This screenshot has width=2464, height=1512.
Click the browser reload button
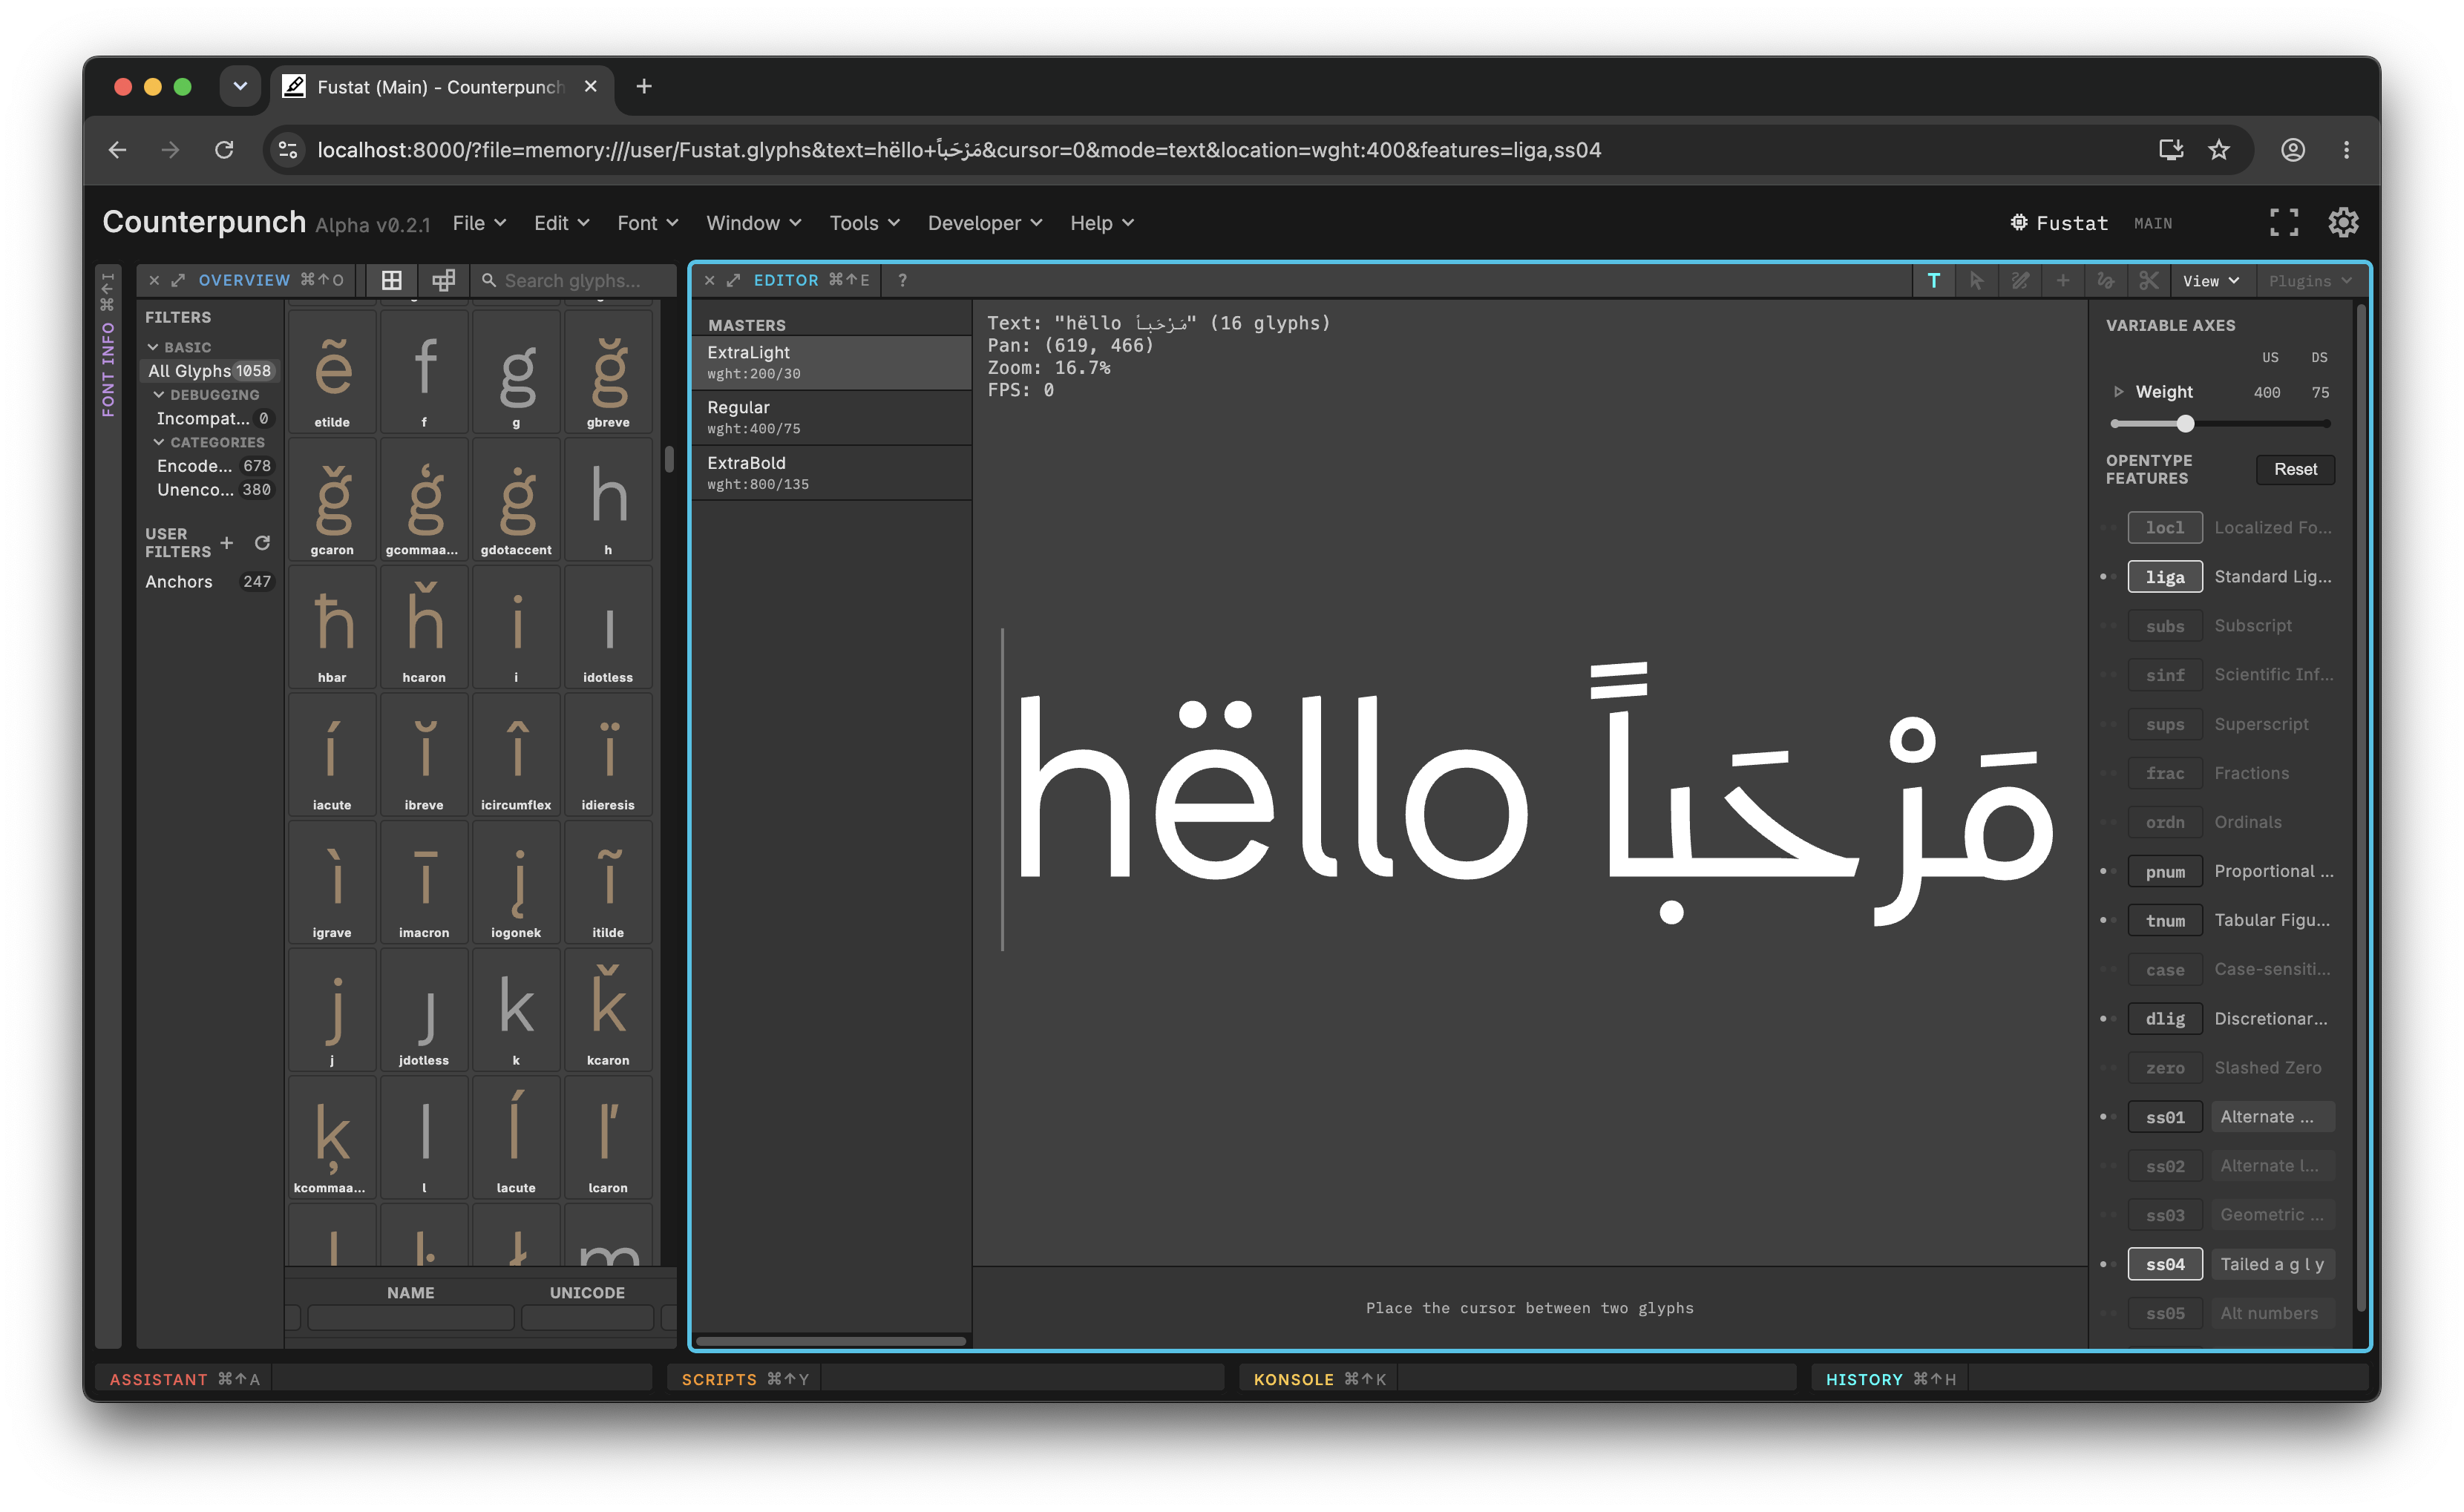click(x=224, y=150)
